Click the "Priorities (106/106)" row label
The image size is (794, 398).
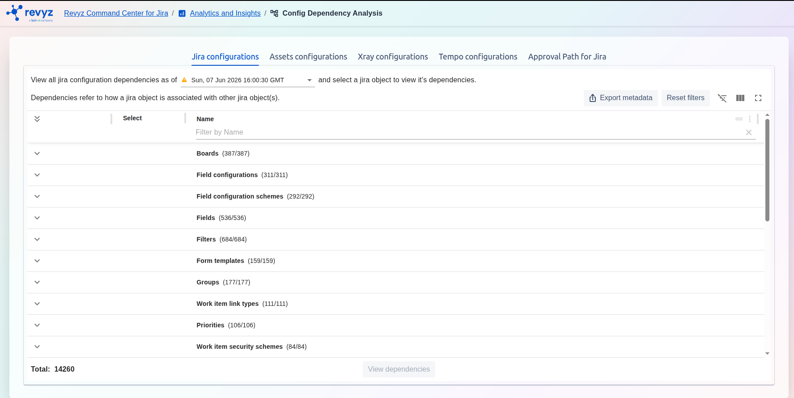tap(226, 325)
